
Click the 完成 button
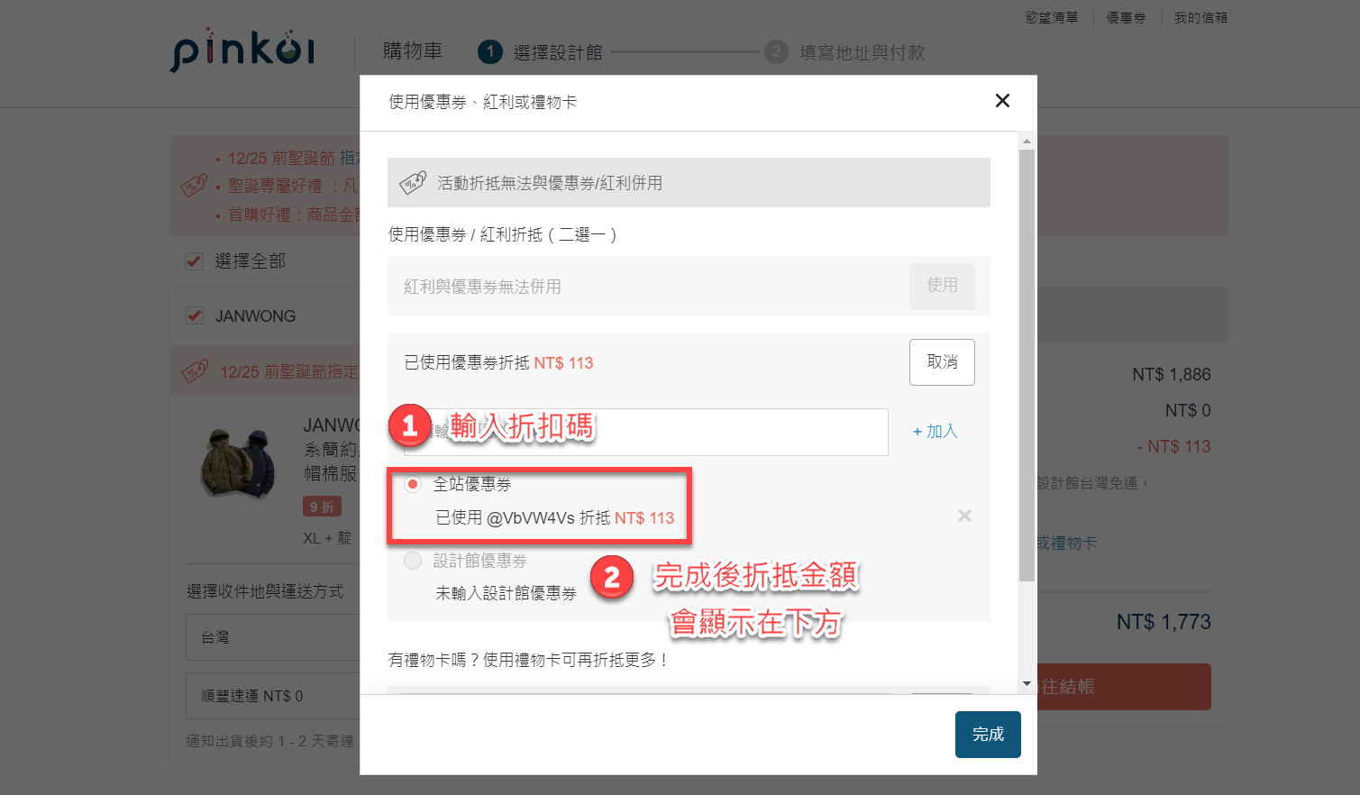click(988, 735)
